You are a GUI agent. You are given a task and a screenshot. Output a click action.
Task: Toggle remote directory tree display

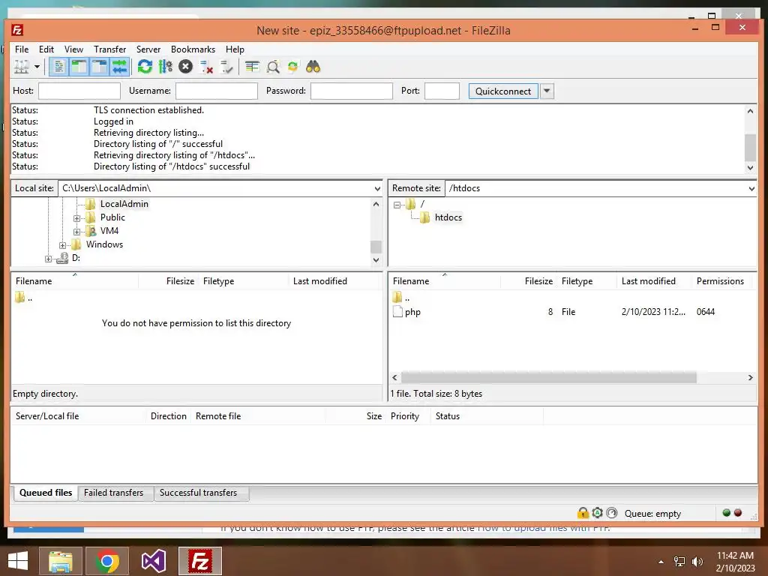pos(100,67)
